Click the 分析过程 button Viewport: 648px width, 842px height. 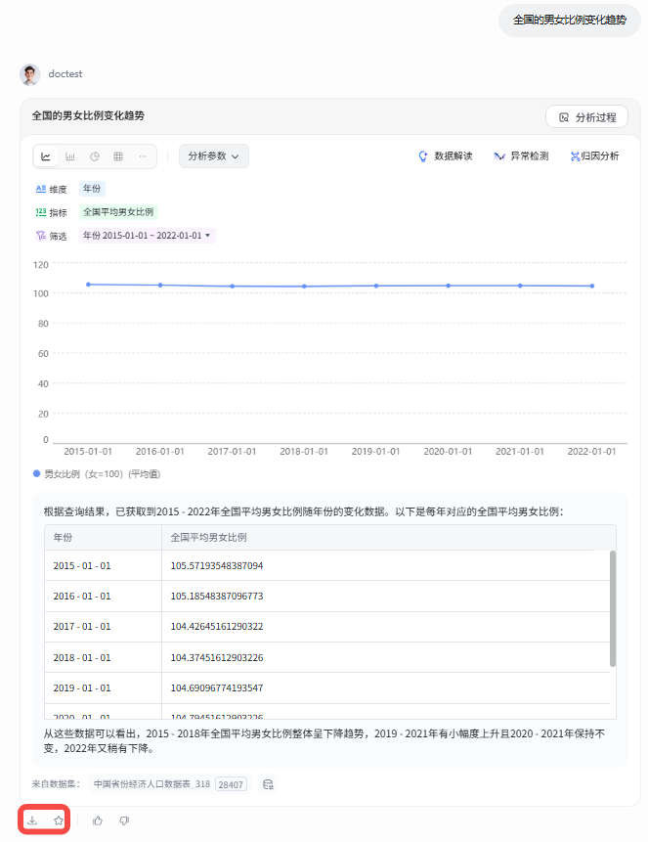pyautogui.click(x=586, y=117)
